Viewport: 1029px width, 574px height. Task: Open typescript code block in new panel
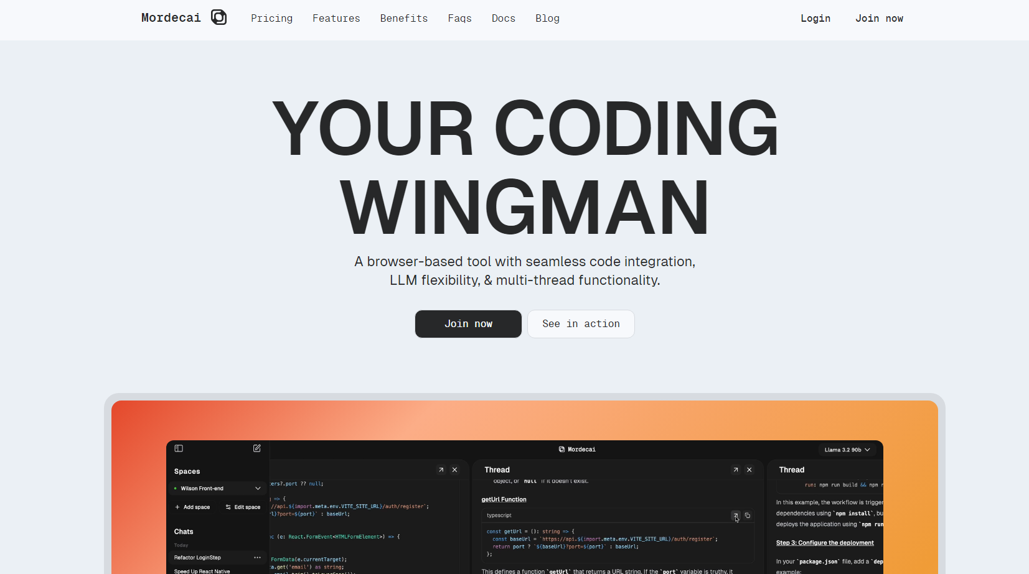(x=735, y=516)
